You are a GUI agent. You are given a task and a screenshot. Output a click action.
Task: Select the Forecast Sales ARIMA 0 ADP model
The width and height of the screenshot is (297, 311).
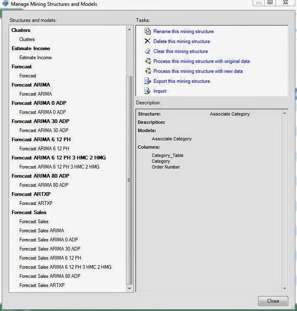[49, 240]
